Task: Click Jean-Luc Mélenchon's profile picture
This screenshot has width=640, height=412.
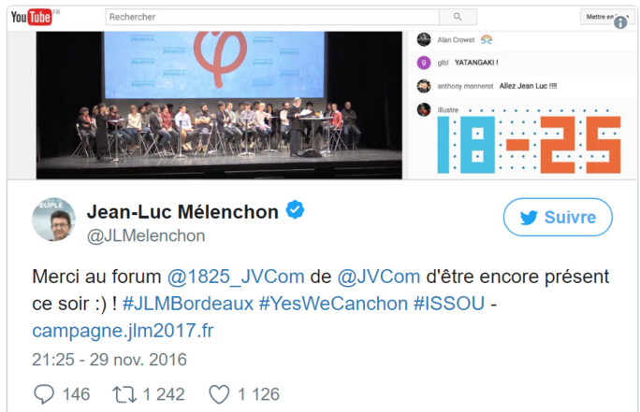Action: tap(54, 220)
